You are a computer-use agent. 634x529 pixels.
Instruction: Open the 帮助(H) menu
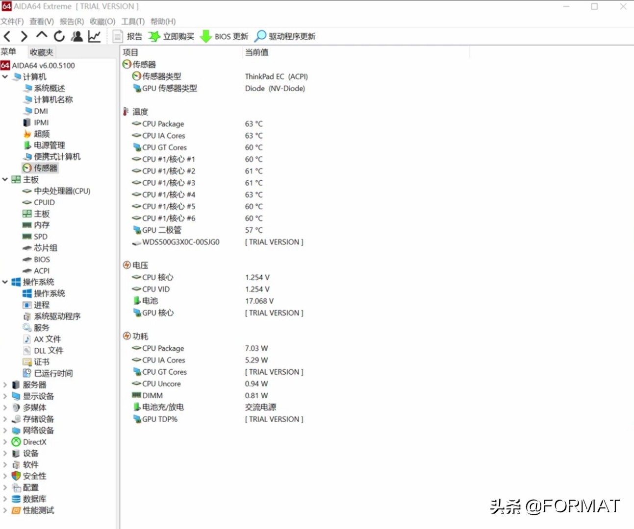coord(163,22)
